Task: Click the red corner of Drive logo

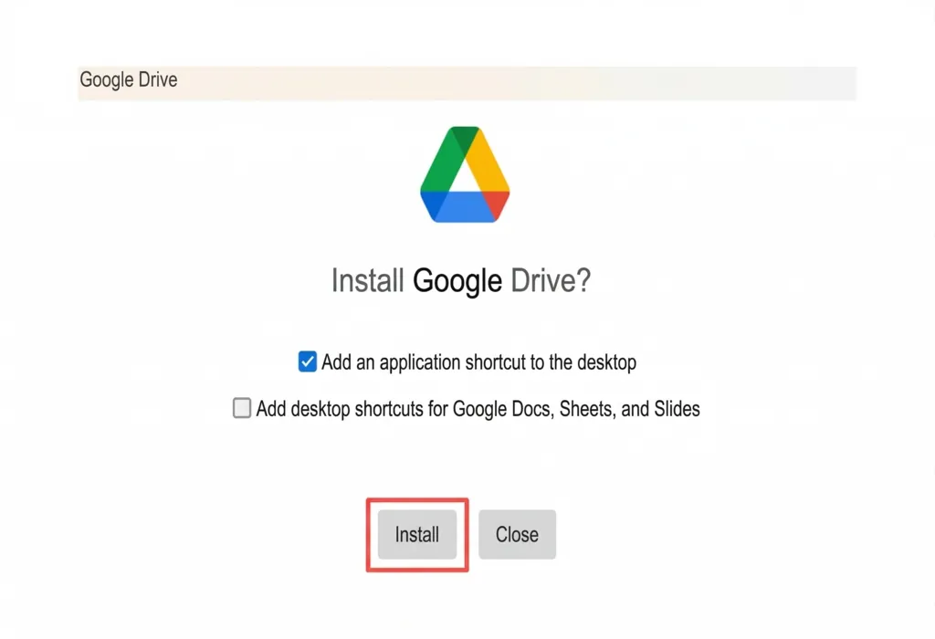Action: [x=498, y=204]
